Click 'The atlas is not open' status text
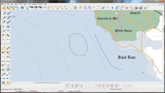 point(116,89)
